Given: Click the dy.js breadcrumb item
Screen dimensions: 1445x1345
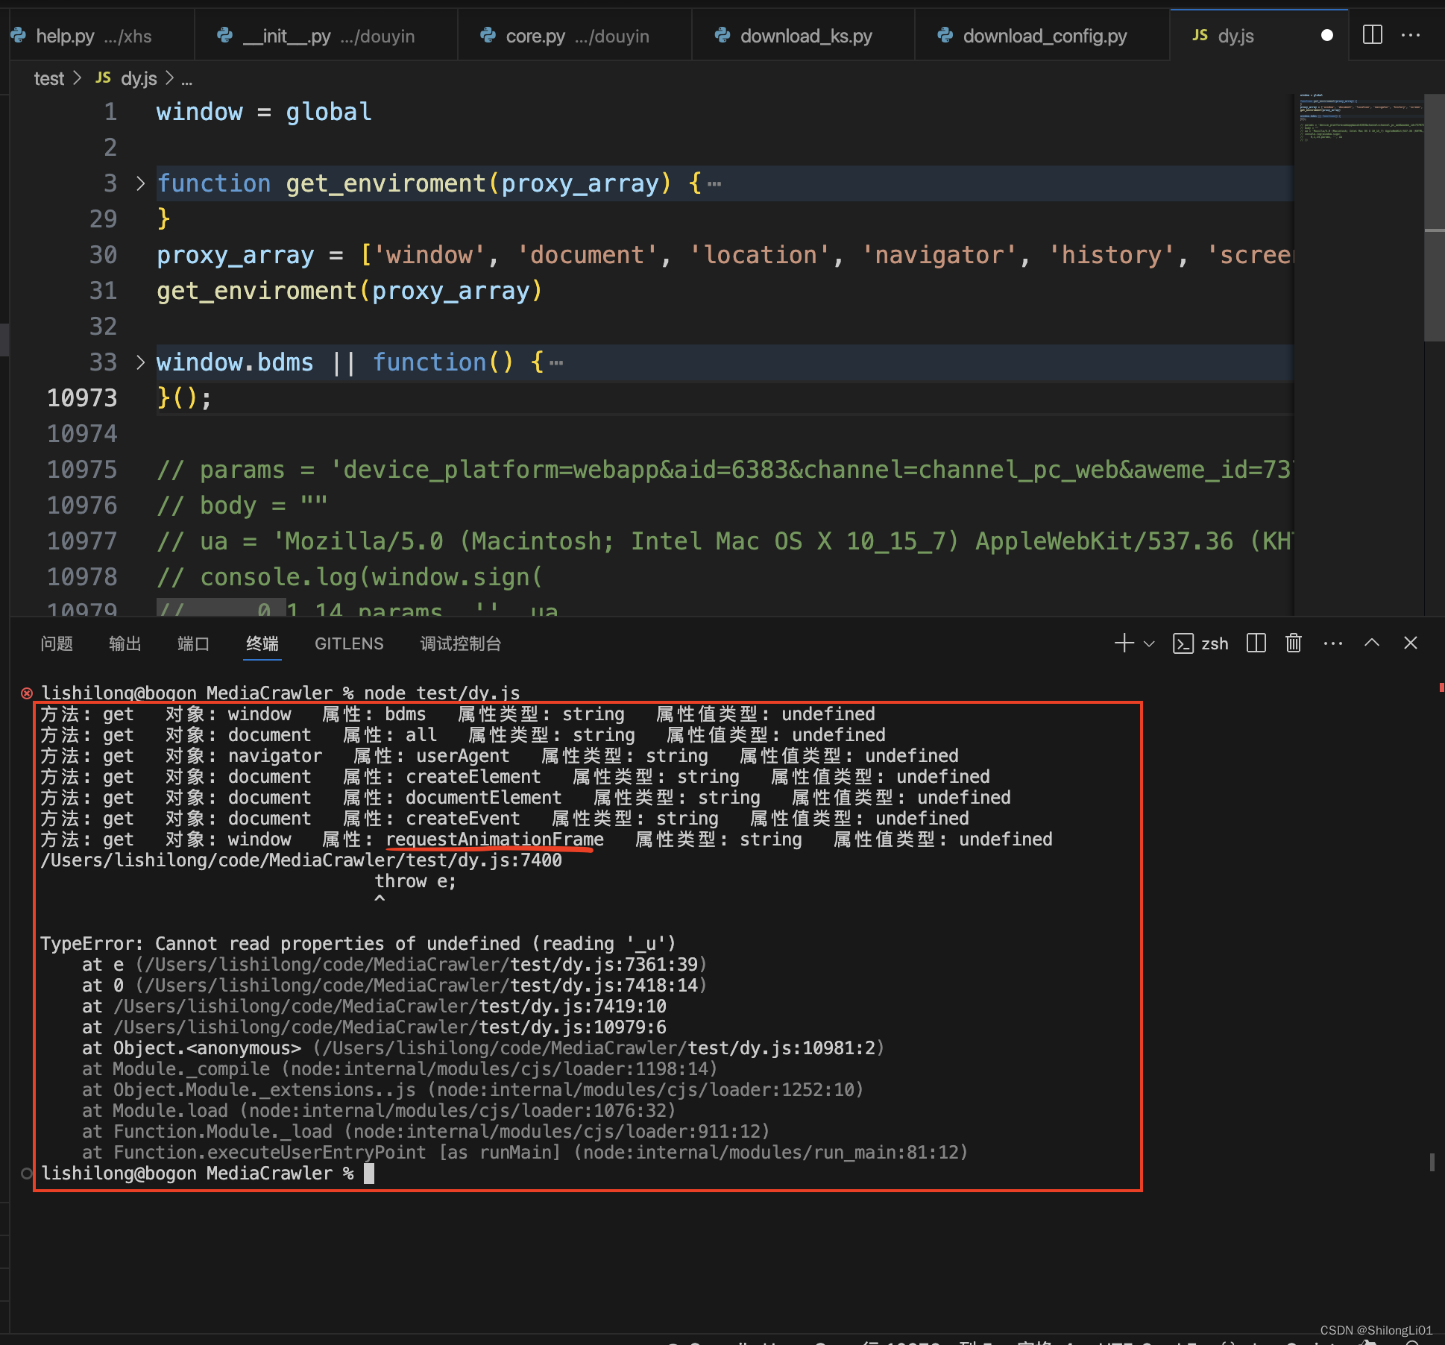Looking at the screenshot, I should pos(138,78).
